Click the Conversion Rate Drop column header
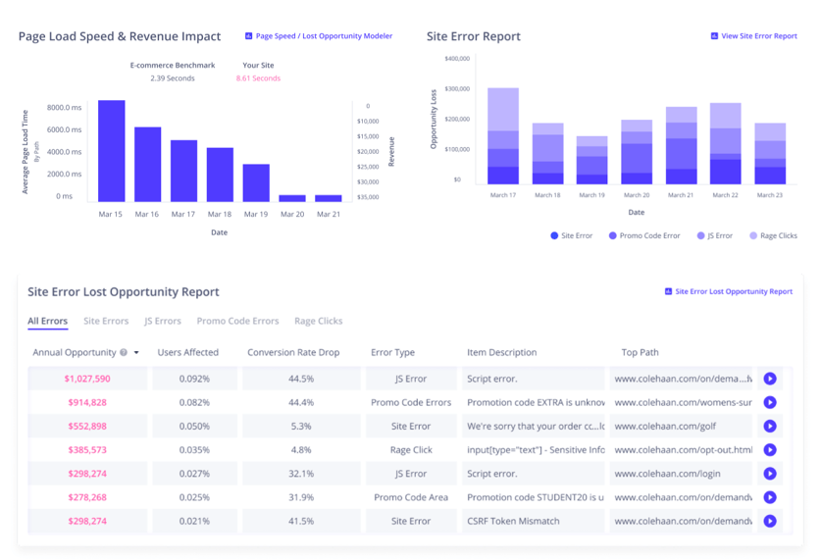The width and height of the screenshot is (821, 560). tap(293, 352)
